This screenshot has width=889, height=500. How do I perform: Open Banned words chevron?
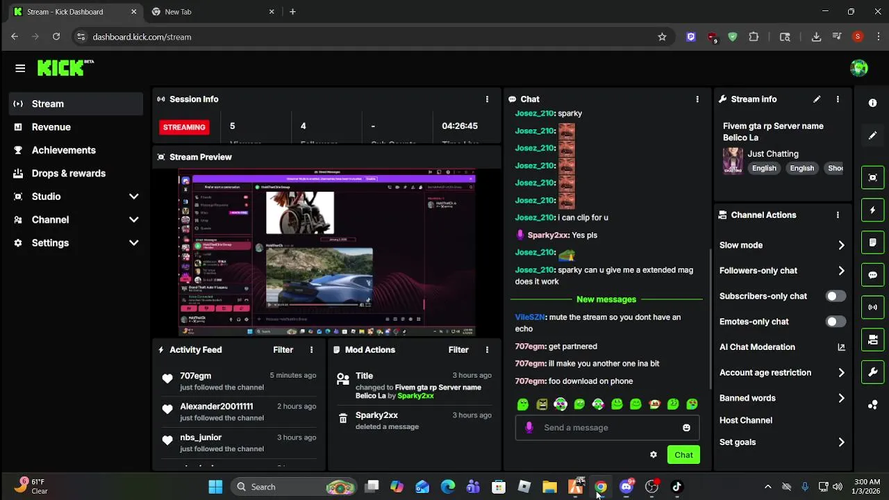[x=841, y=399]
